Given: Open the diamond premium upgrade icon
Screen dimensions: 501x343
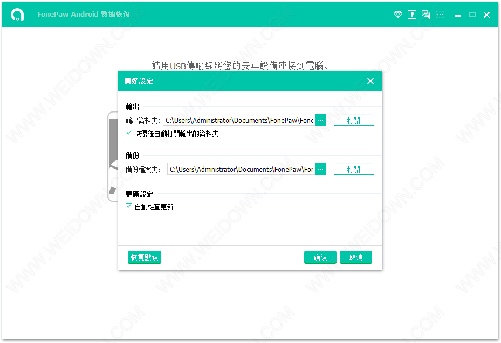Looking at the screenshot, I should (x=398, y=15).
